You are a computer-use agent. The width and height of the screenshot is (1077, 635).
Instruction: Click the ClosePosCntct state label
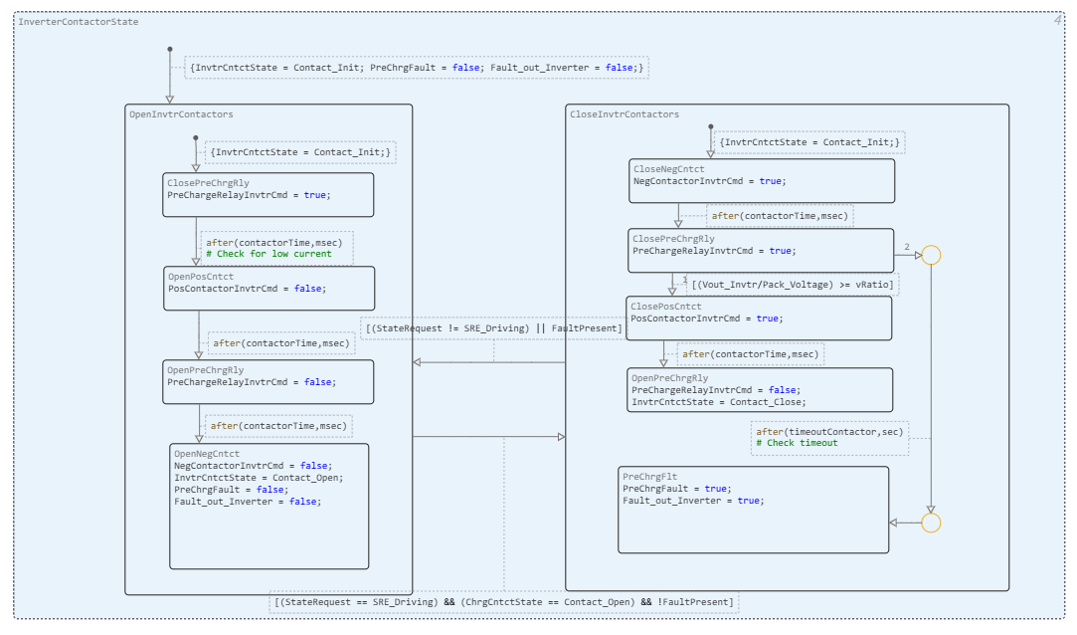(x=666, y=307)
